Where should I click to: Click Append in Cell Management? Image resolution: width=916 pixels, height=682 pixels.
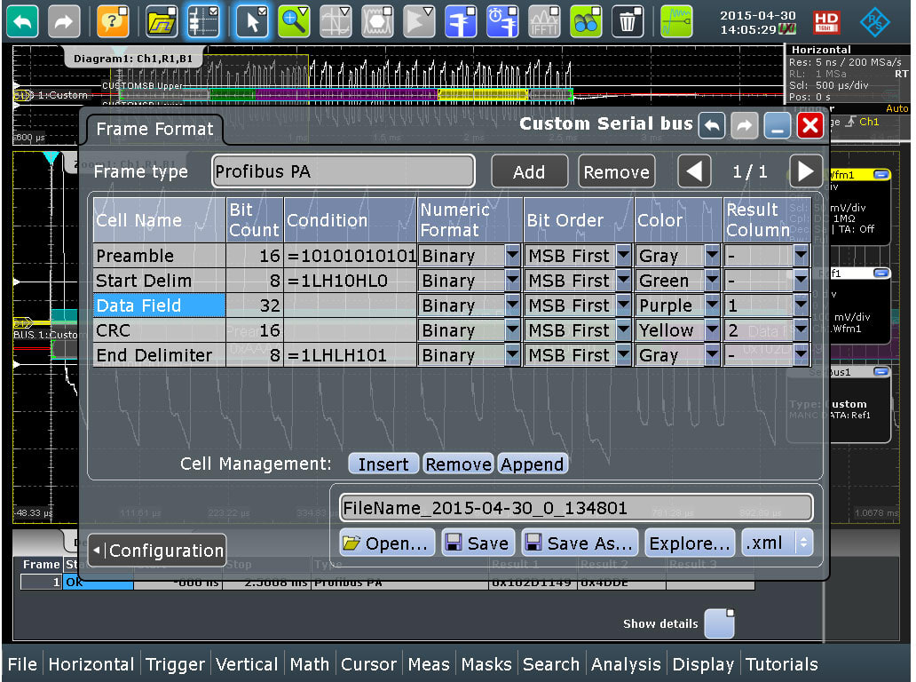(x=533, y=464)
